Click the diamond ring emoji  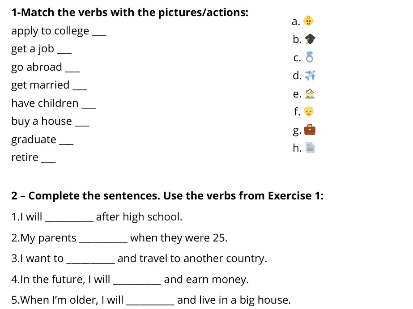click(310, 57)
